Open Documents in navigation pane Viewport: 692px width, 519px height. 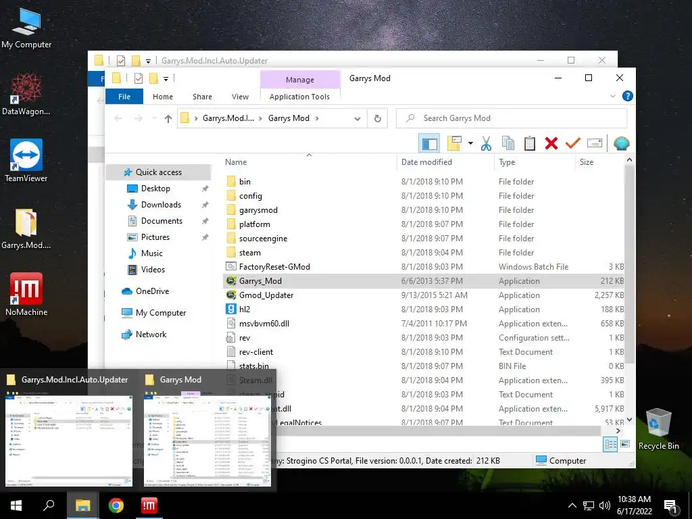tap(162, 221)
